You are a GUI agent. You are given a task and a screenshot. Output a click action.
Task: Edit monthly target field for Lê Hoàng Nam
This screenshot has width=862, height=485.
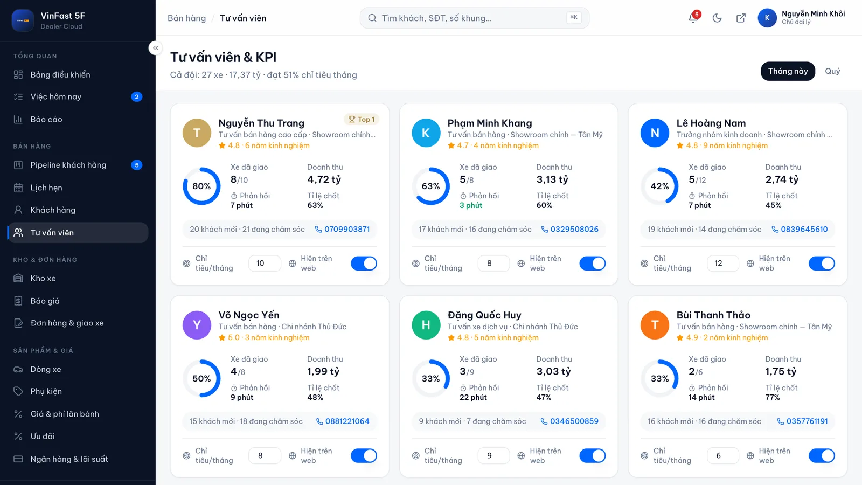point(722,264)
